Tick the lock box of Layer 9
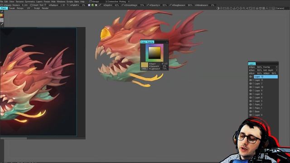 pyautogui.click(x=253, y=91)
